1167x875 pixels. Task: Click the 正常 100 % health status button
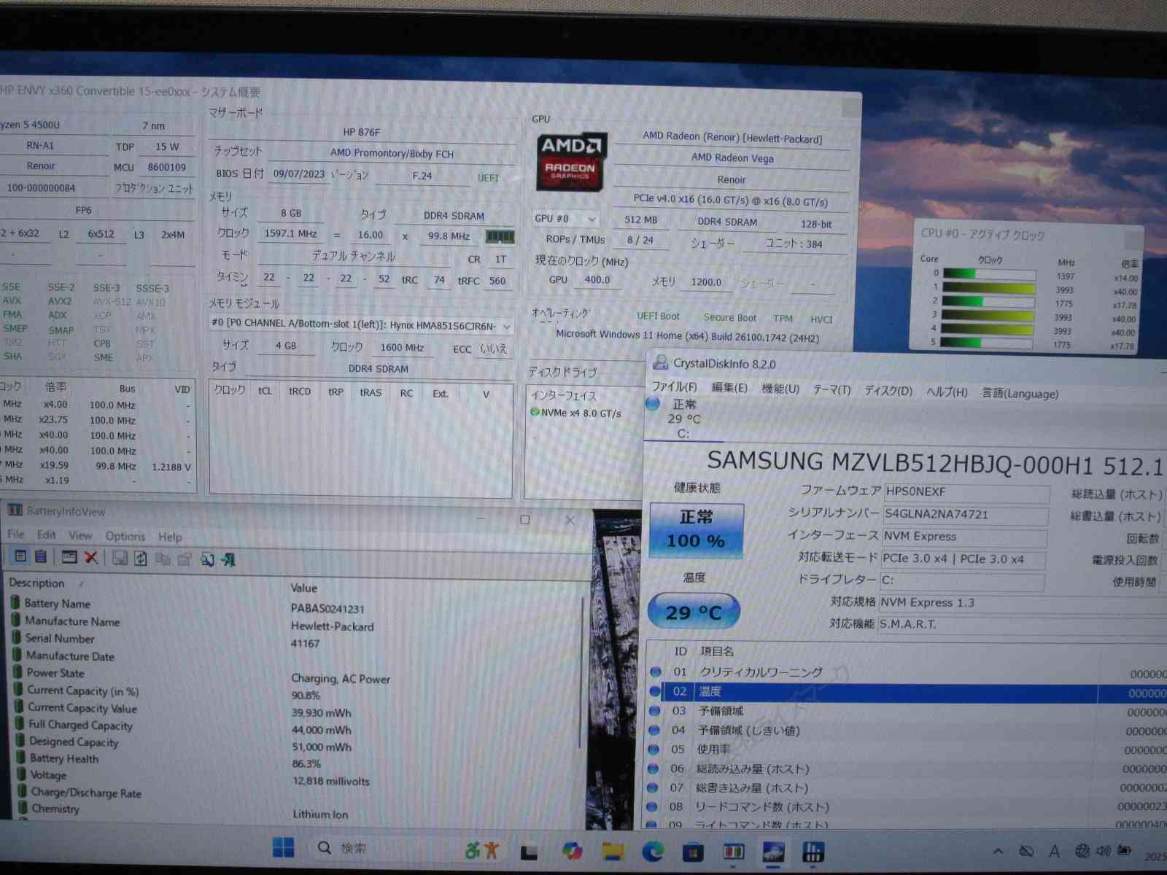(696, 530)
